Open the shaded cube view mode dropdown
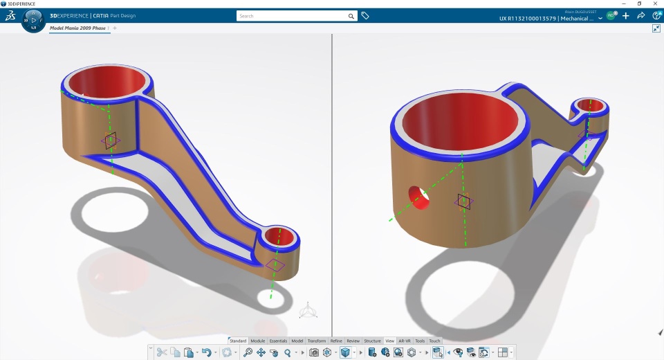Image resolution: width=664 pixels, height=360 pixels. pos(354,353)
